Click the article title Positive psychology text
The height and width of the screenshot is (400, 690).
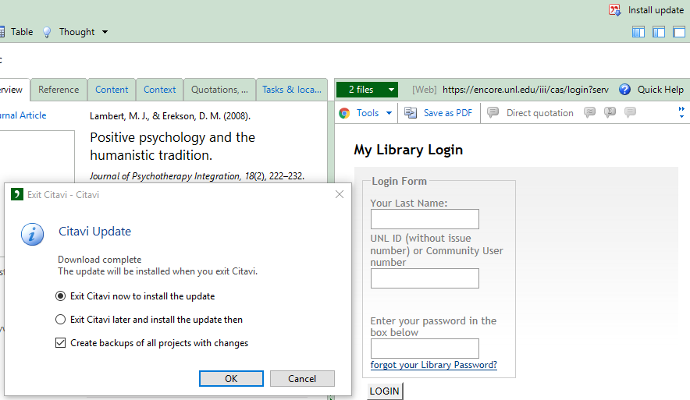[172, 146]
